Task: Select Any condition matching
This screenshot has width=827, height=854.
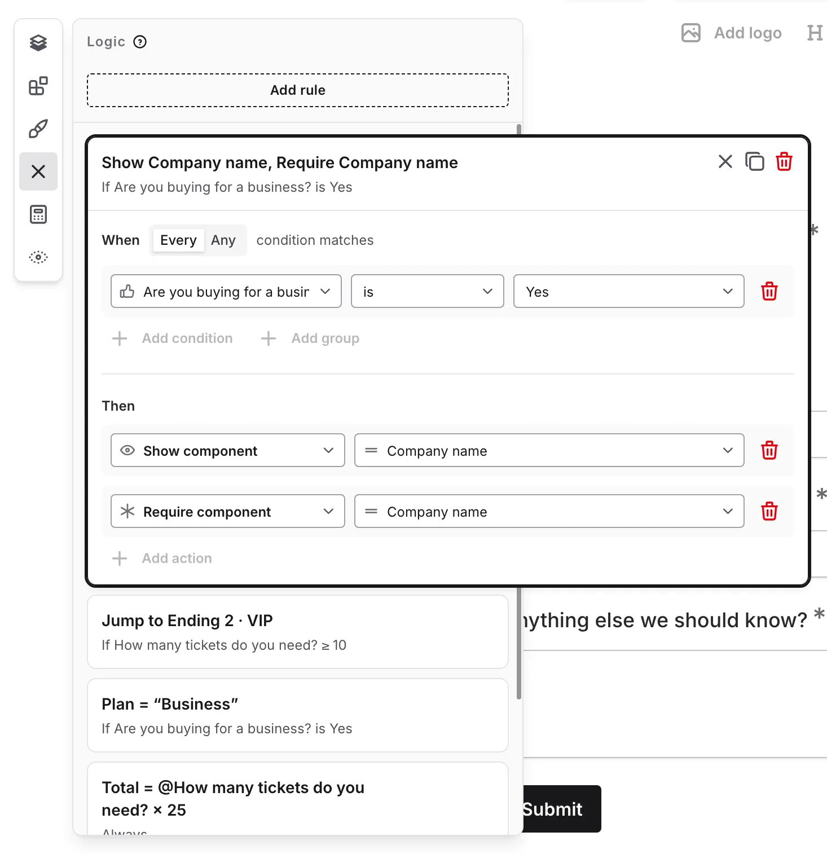Action: [223, 240]
